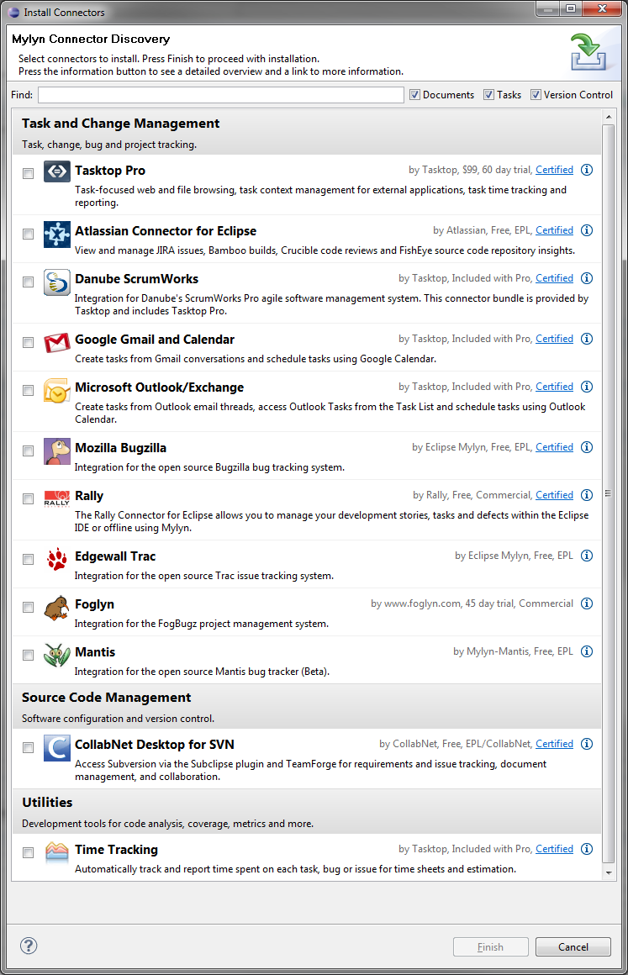Check the Danube ScrumWorks checkbox
The width and height of the screenshot is (628, 975).
click(x=28, y=282)
